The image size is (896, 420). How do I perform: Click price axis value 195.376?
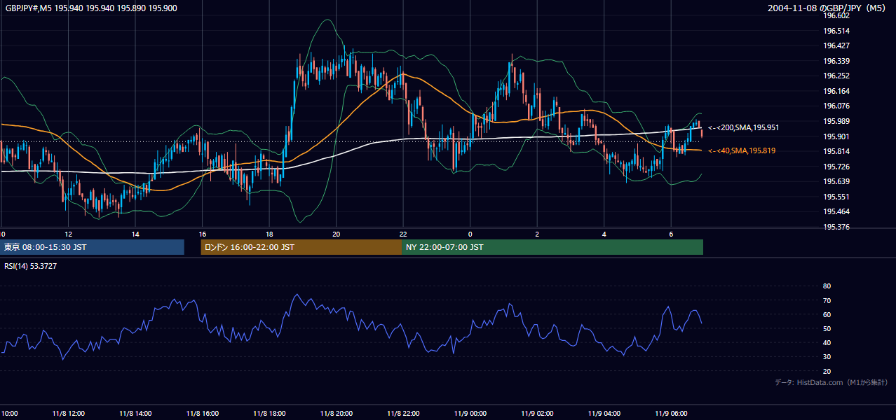(836, 227)
